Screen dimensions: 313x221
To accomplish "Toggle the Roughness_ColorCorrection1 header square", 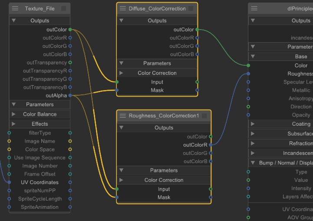I will 204,116.
